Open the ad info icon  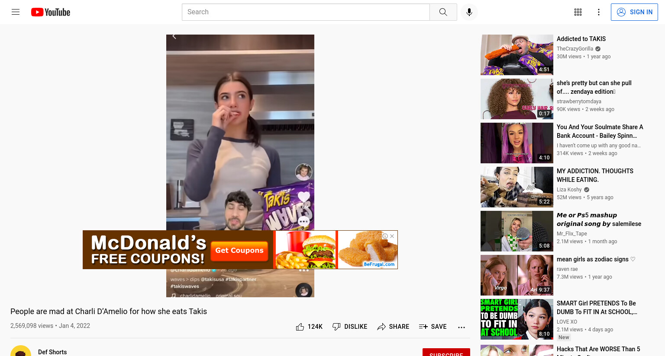[385, 236]
